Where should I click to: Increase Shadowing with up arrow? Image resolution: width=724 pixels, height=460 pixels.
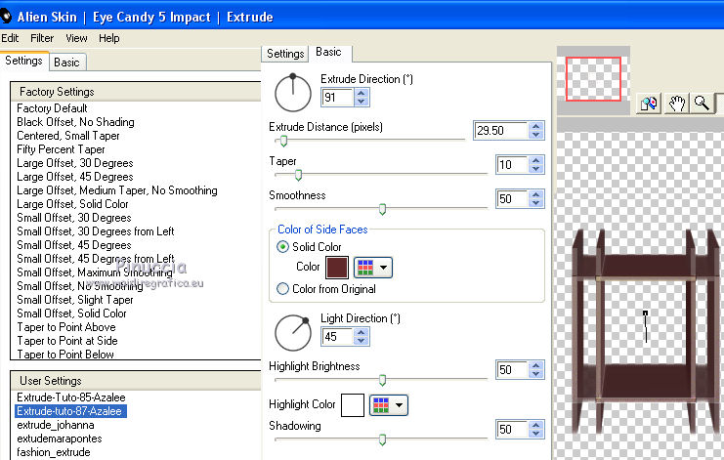(535, 425)
